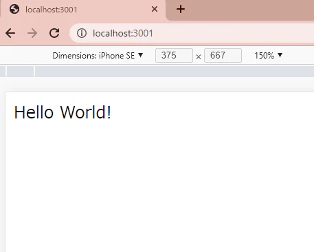The image size is (314, 252).
Task: Edit the viewport width field 375
Action: click(x=174, y=55)
